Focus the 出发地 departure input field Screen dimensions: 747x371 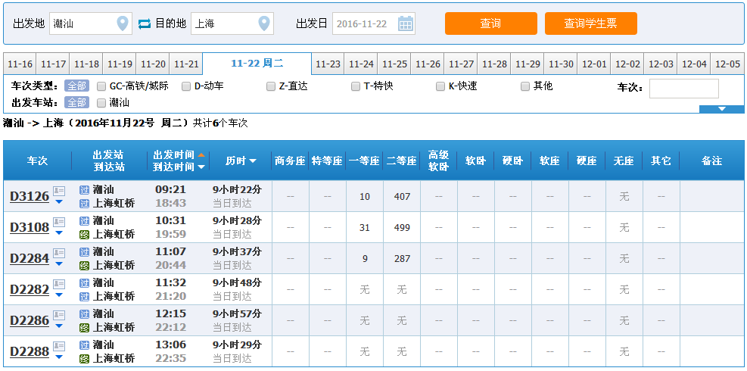pos(91,23)
